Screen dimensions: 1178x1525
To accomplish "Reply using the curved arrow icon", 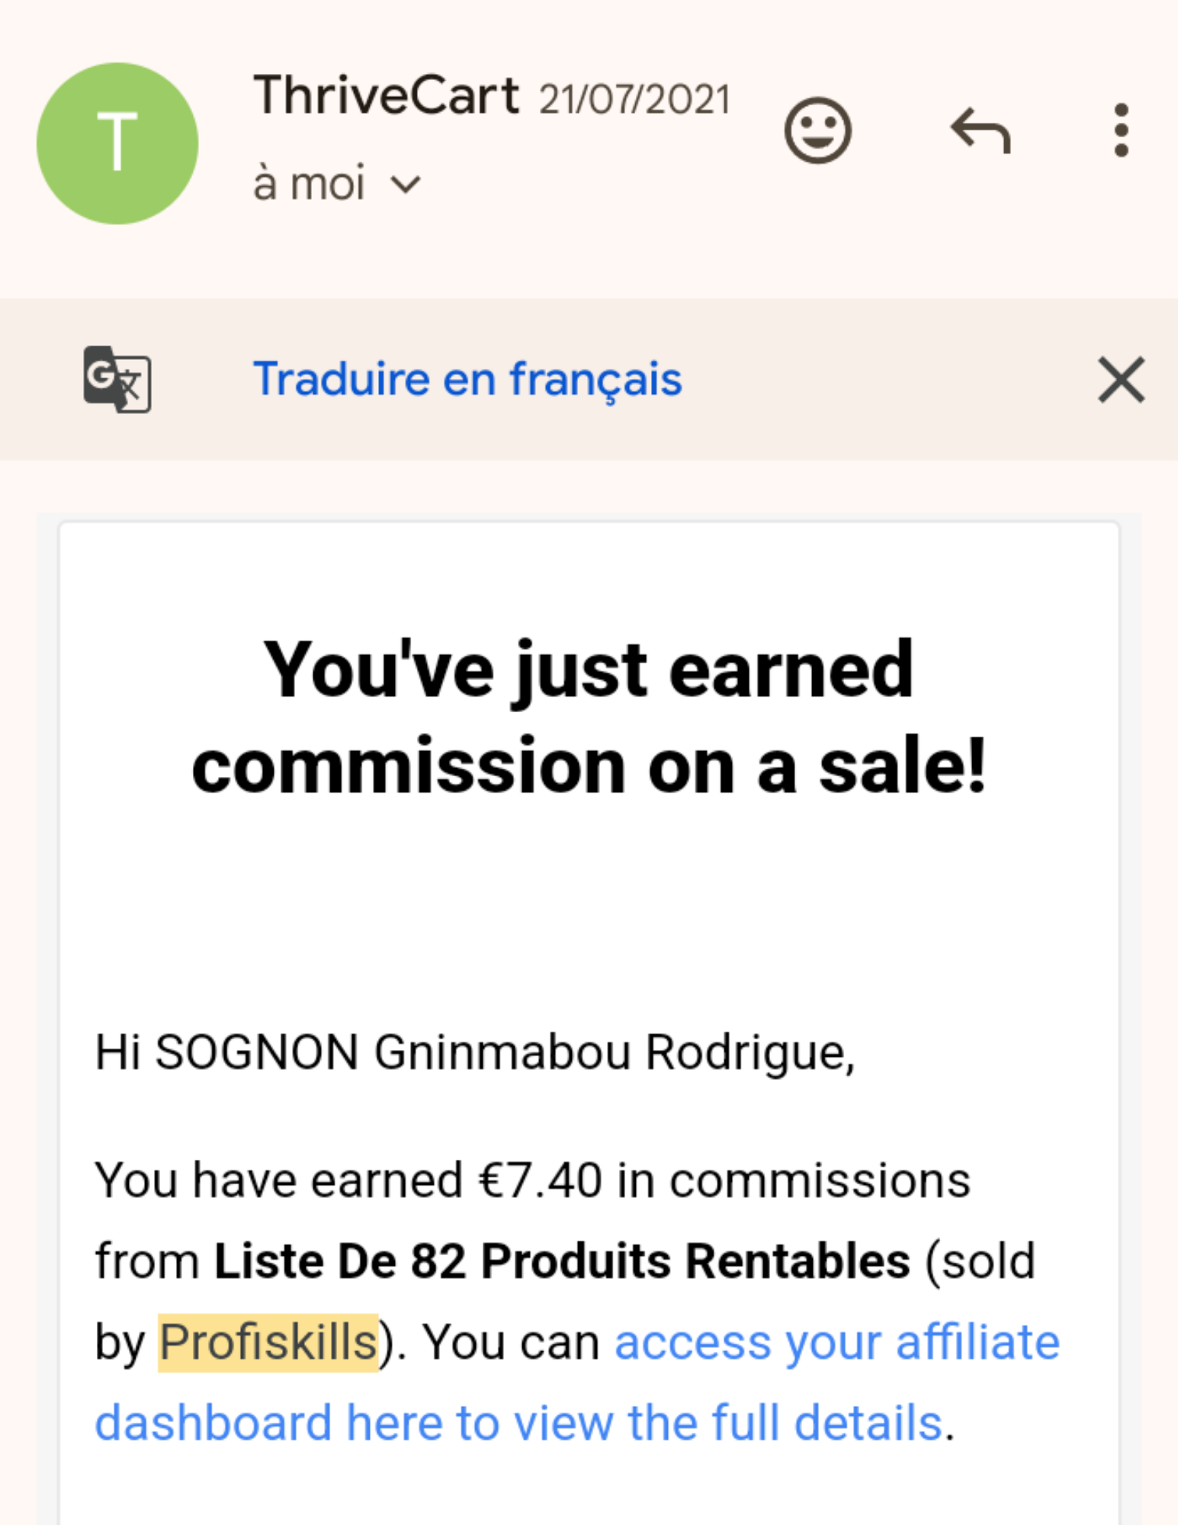I will point(981,130).
